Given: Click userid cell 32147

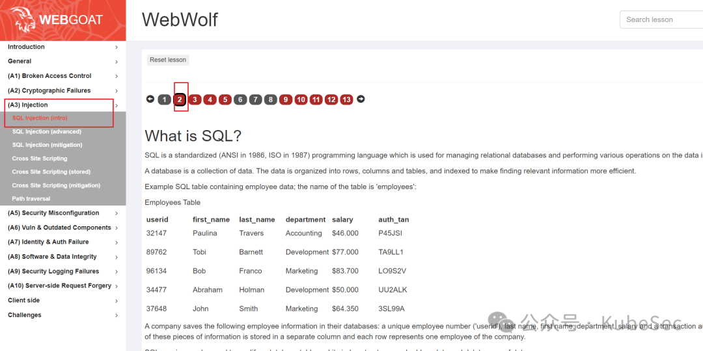Looking at the screenshot, I should pos(156,233).
